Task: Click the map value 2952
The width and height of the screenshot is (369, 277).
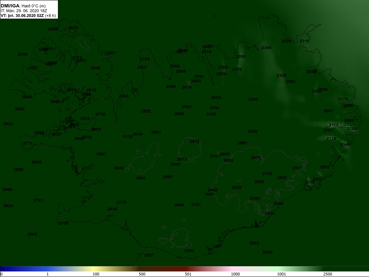Action: pos(146,112)
